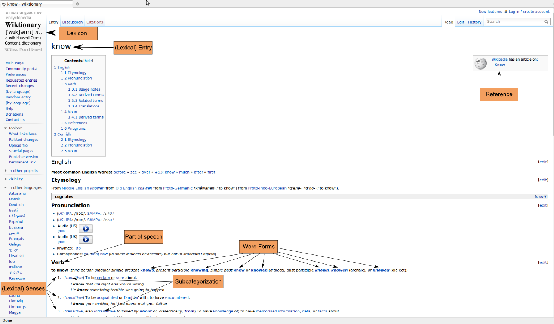Play the Audio (US) pronunciation
Image resolution: width=554 pixels, height=324 pixels.
click(86, 229)
